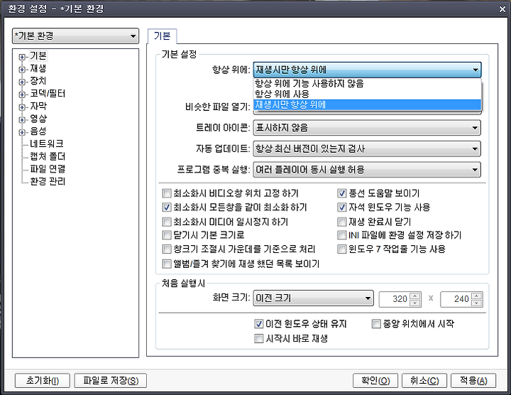Check 앨범/즐겨 찾기에 재생 했던 목록 보이기

coord(167,264)
